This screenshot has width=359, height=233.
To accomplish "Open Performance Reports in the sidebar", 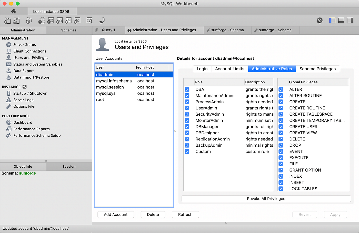I will coord(32,129).
